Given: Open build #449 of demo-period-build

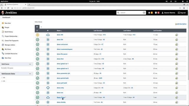Looking at the screenshot, I should pos(100,78).
